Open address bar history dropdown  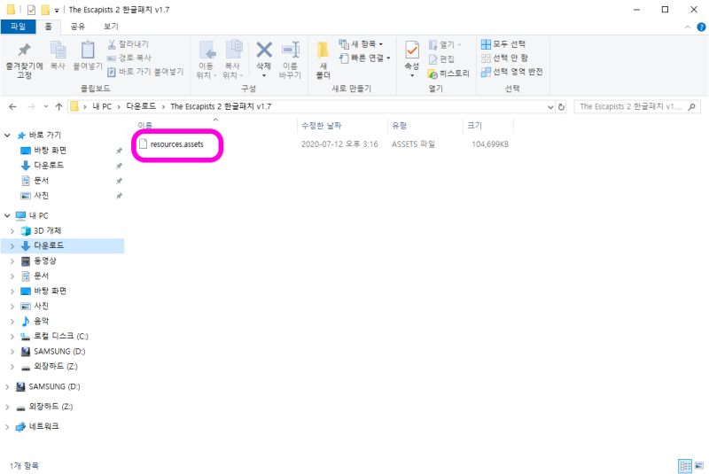point(550,107)
